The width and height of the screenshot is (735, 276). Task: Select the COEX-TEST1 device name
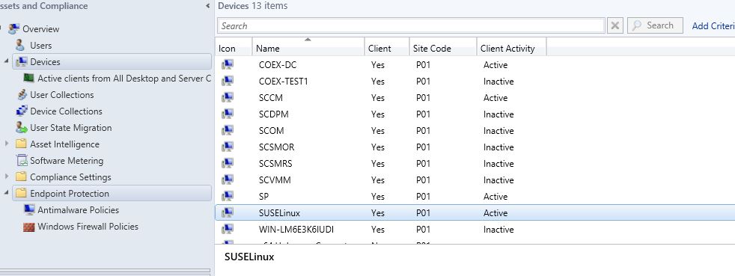point(283,81)
